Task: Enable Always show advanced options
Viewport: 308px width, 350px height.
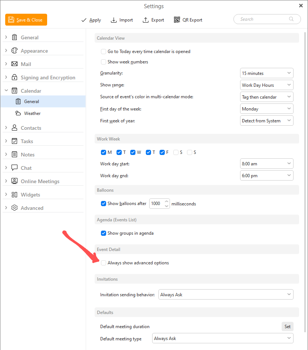Action: tap(104, 263)
